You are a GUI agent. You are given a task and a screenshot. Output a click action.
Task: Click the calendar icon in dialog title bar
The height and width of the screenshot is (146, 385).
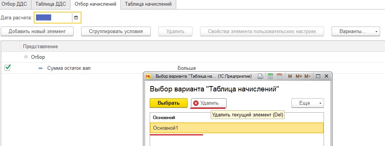pos(279,77)
